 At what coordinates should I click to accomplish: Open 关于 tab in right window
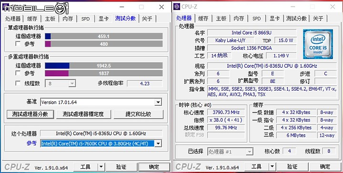318,19
